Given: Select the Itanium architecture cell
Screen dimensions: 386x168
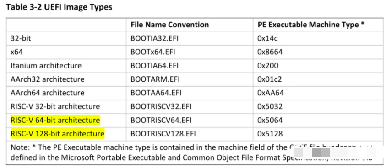Looking at the screenshot, I should 46,66.
